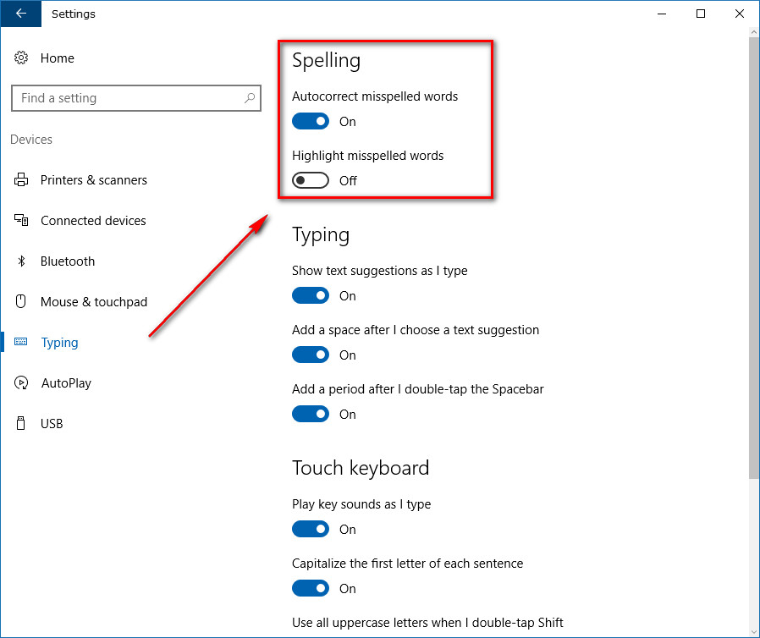Screen dimensions: 760x638
Task: Turn off Show text suggestions as I type
Action: pos(311,295)
